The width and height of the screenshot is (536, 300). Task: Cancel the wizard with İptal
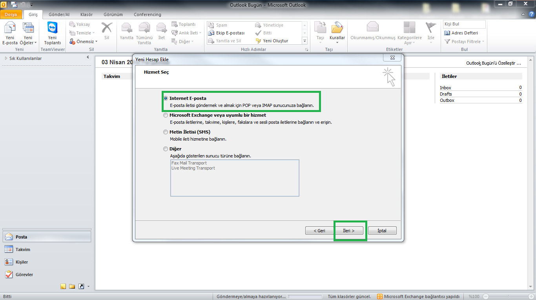[x=382, y=230]
